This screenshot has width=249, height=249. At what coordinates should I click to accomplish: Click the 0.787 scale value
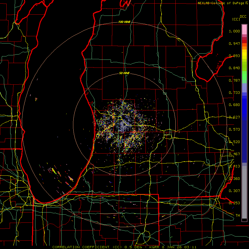(234, 80)
